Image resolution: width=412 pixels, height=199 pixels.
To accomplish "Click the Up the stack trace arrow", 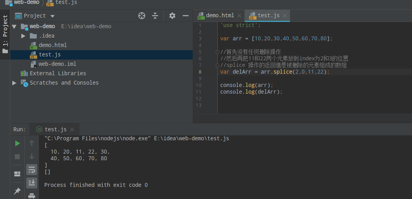I will (x=32, y=143).
